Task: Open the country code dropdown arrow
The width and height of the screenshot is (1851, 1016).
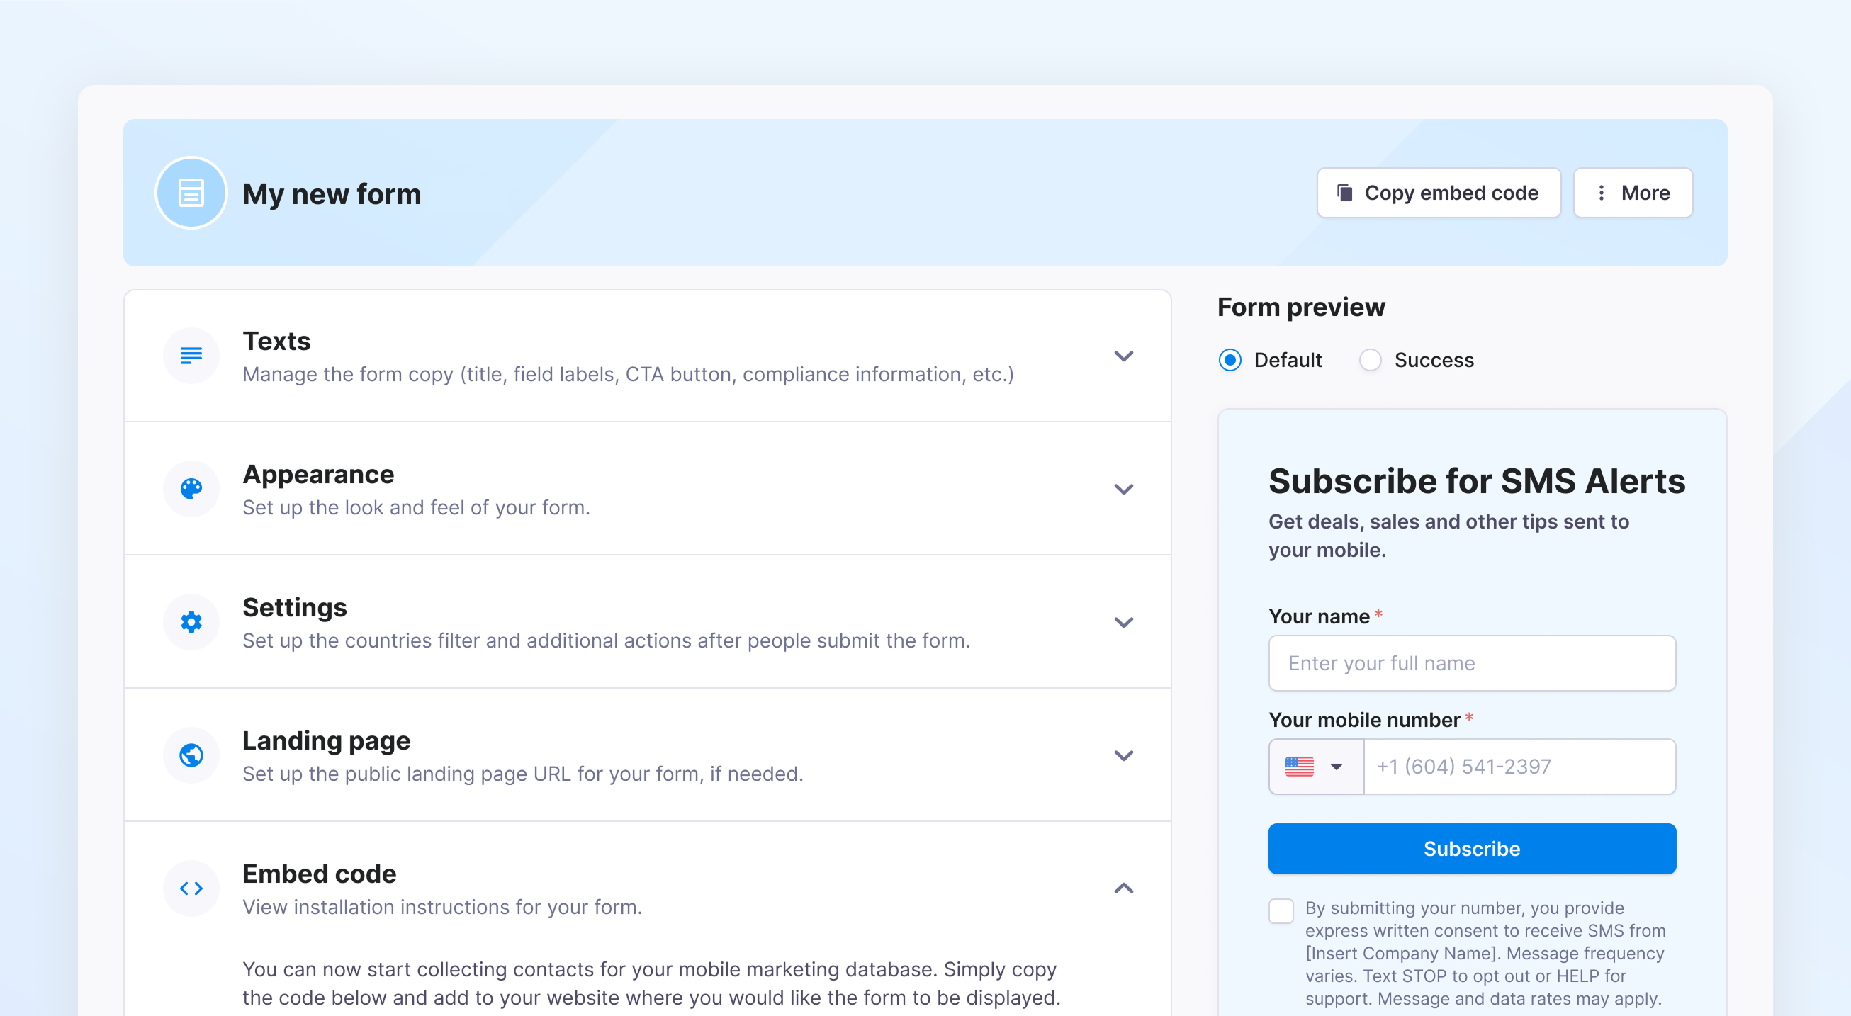Action: coord(1337,767)
